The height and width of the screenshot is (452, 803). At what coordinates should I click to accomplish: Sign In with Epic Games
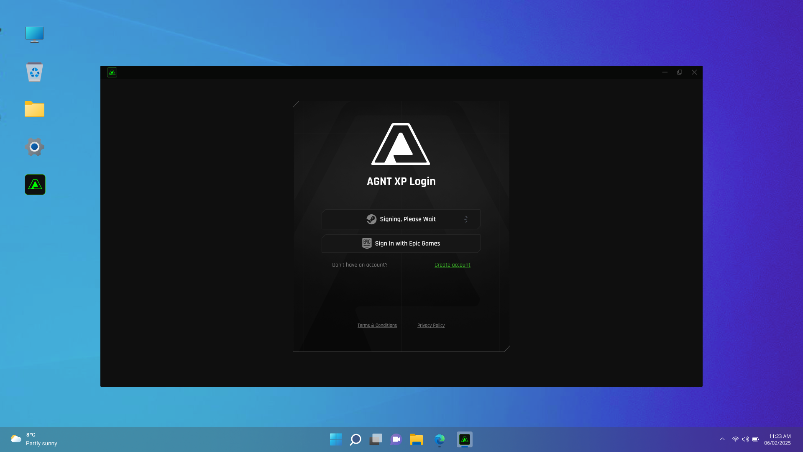[401, 244]
